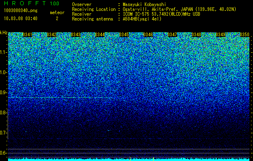Click the meteor count label
Viewport: 253px width, 161px height.
57,12
